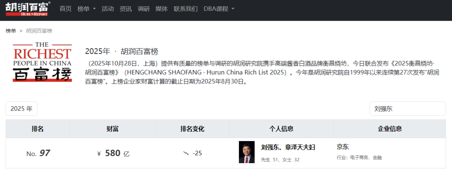Click the heading 2025年 · 胡润百富榜
This screenshot has height=174, width=452.
122,52
